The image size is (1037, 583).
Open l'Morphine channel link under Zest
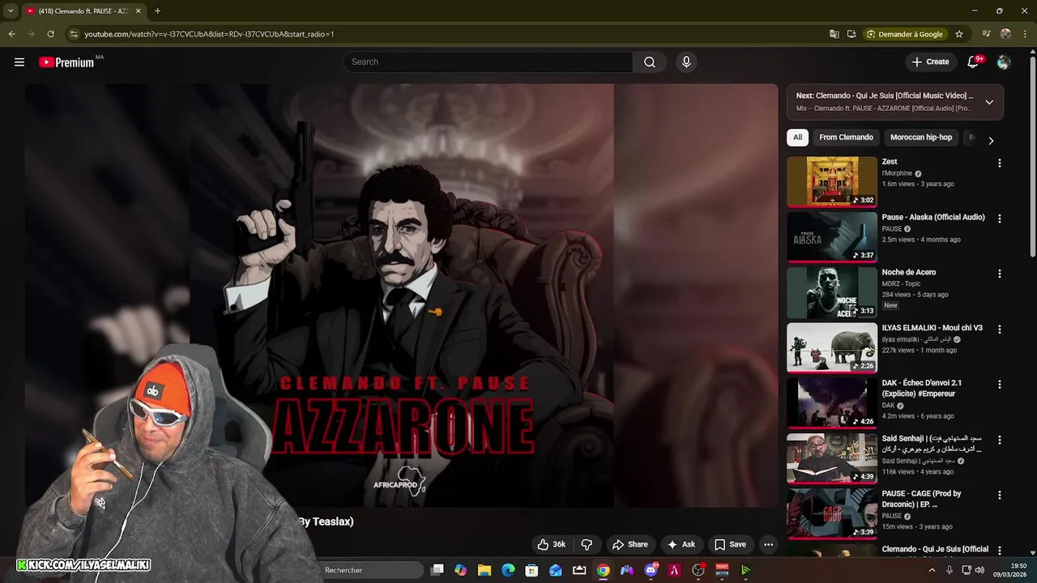(x=897, y=173)
